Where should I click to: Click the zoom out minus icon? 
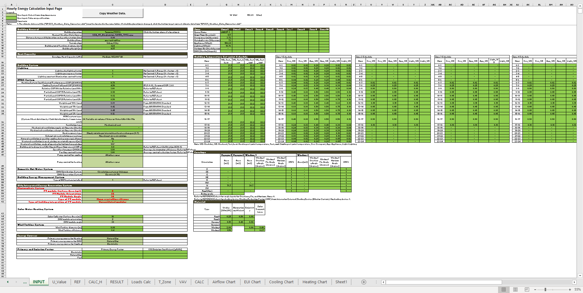(537, 289)
